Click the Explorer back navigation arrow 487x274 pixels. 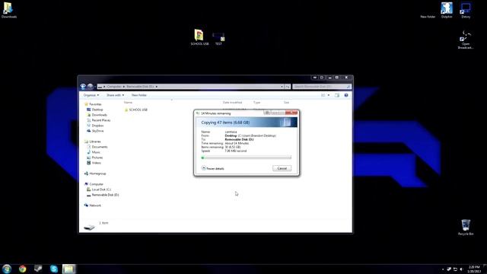(x=83, y=86)
